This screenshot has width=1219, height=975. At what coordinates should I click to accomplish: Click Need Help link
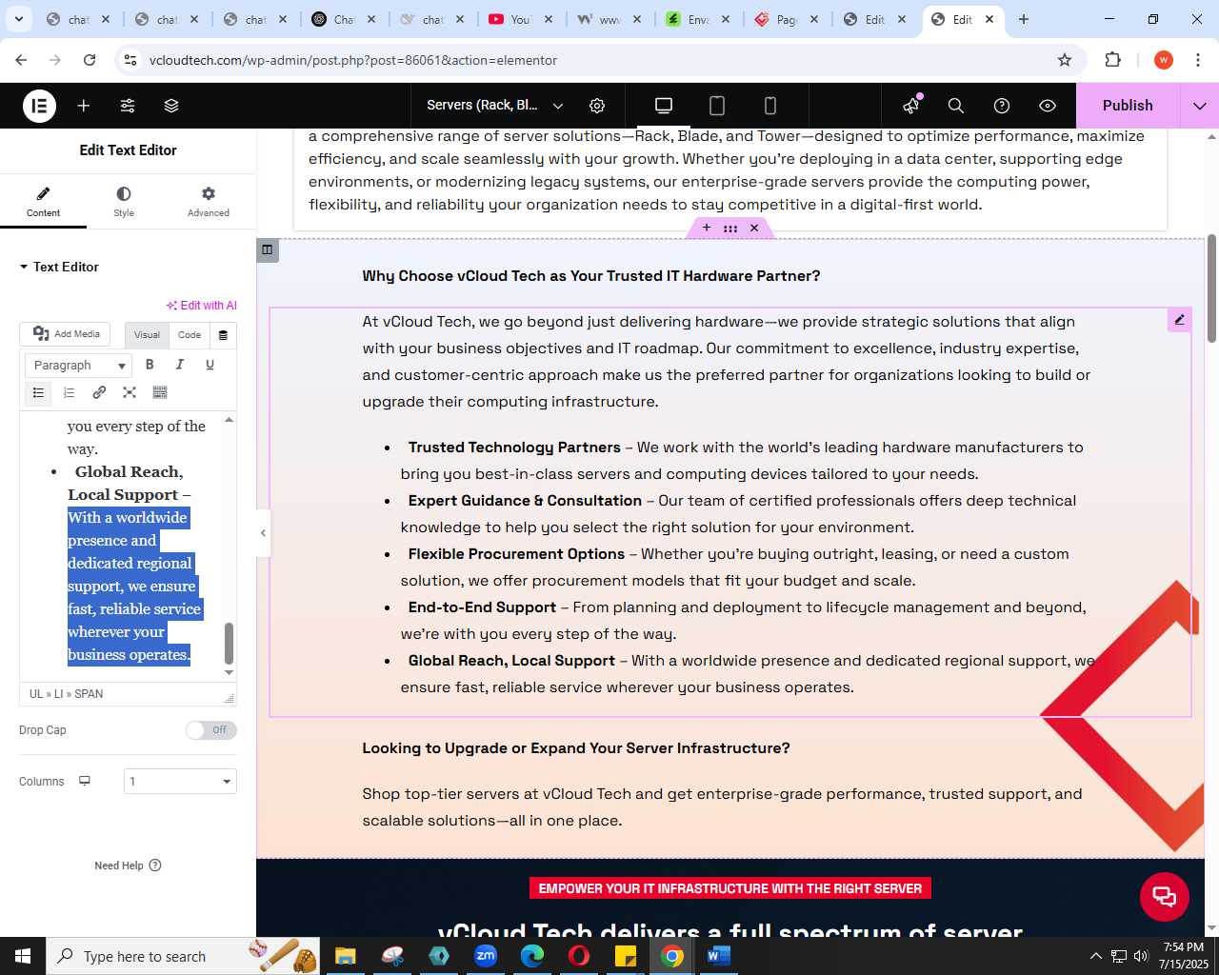128,866
